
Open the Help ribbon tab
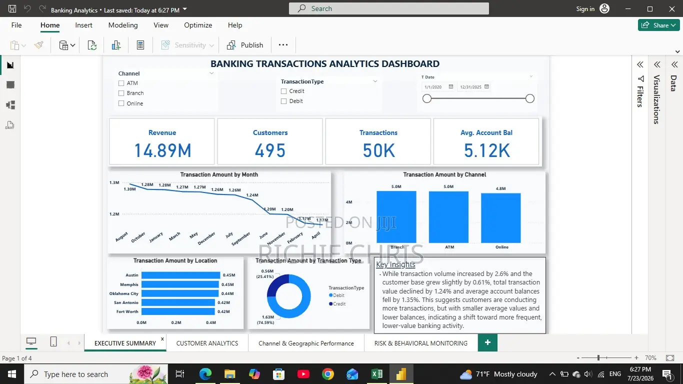tap(235, 25)
